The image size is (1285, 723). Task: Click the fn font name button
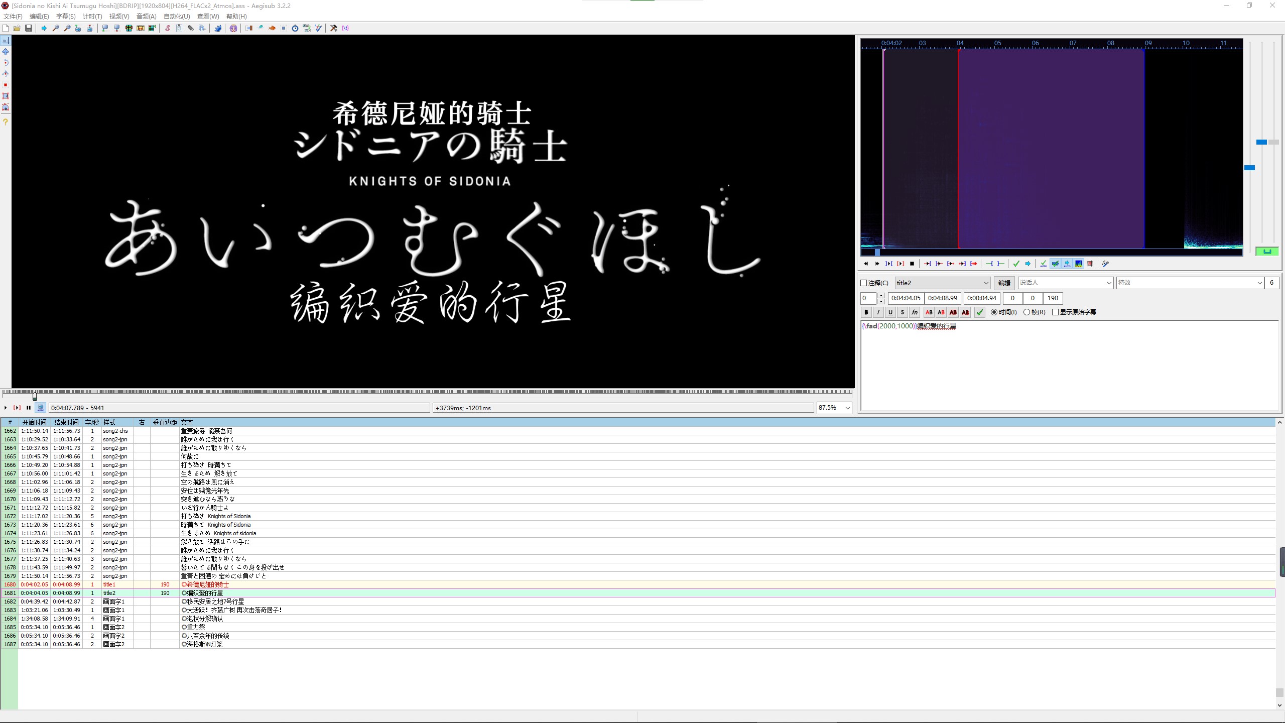[x=915, y=312]
